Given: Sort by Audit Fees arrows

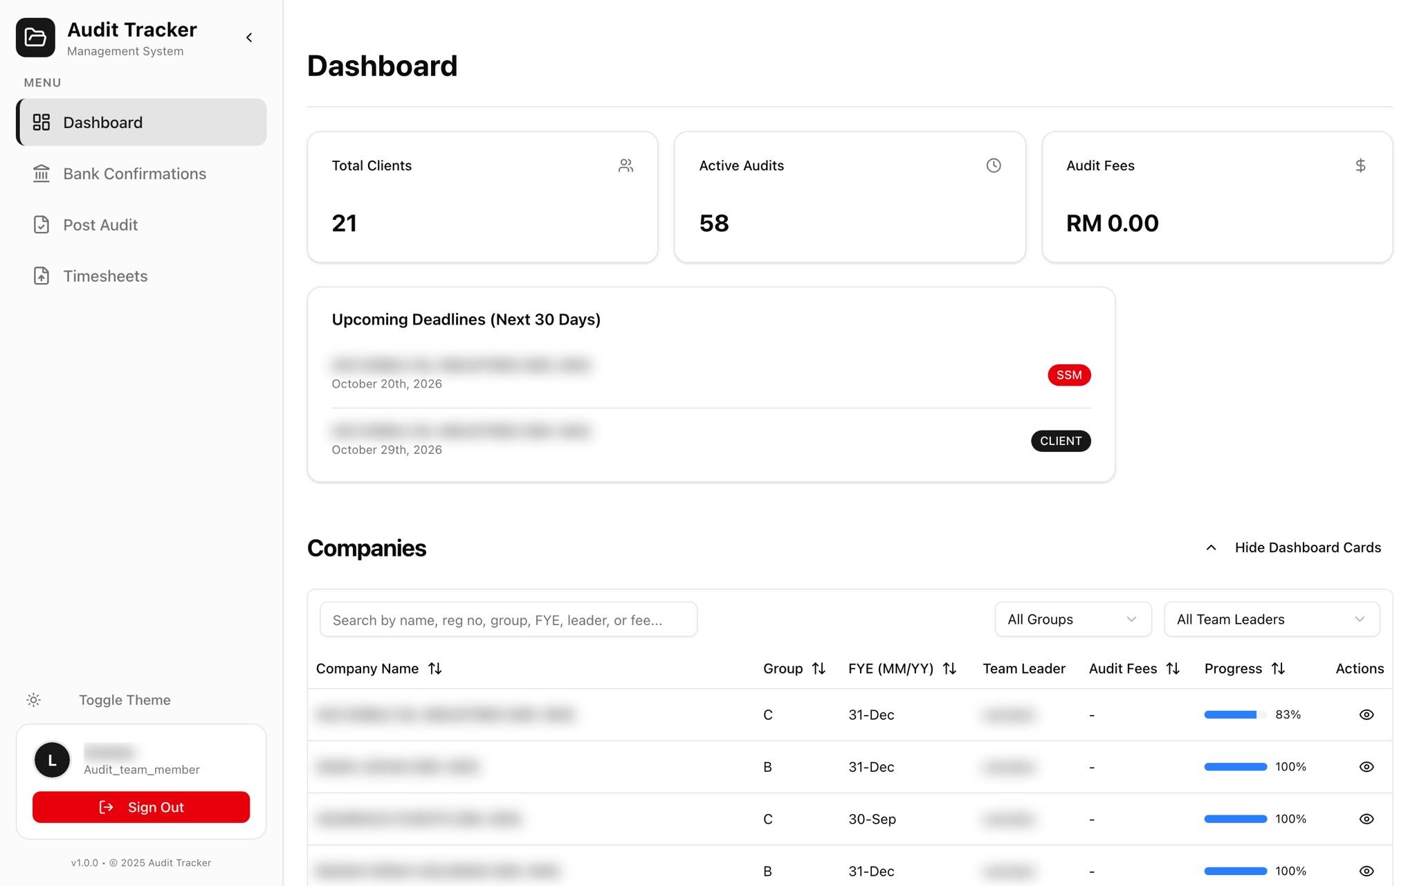Looking at the screenshot, I should click(x=1173, y=669).
